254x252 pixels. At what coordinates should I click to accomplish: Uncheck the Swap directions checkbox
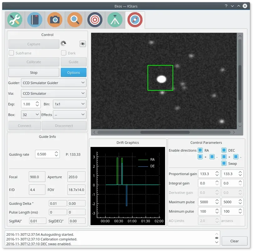pos(224,163)
